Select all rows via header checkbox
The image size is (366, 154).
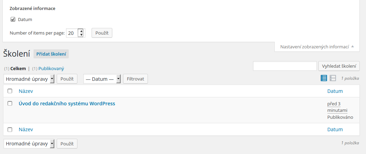coord(10,91)
